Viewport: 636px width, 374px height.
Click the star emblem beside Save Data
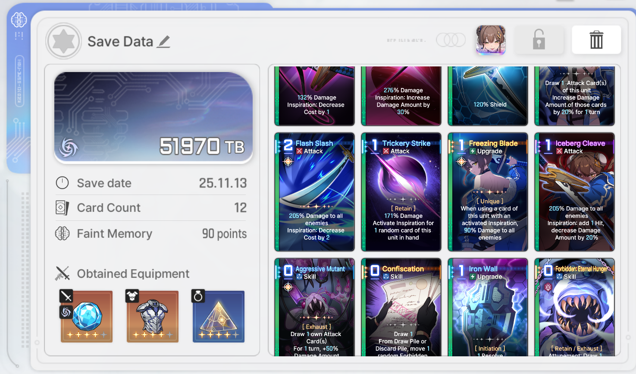point(64,41)
